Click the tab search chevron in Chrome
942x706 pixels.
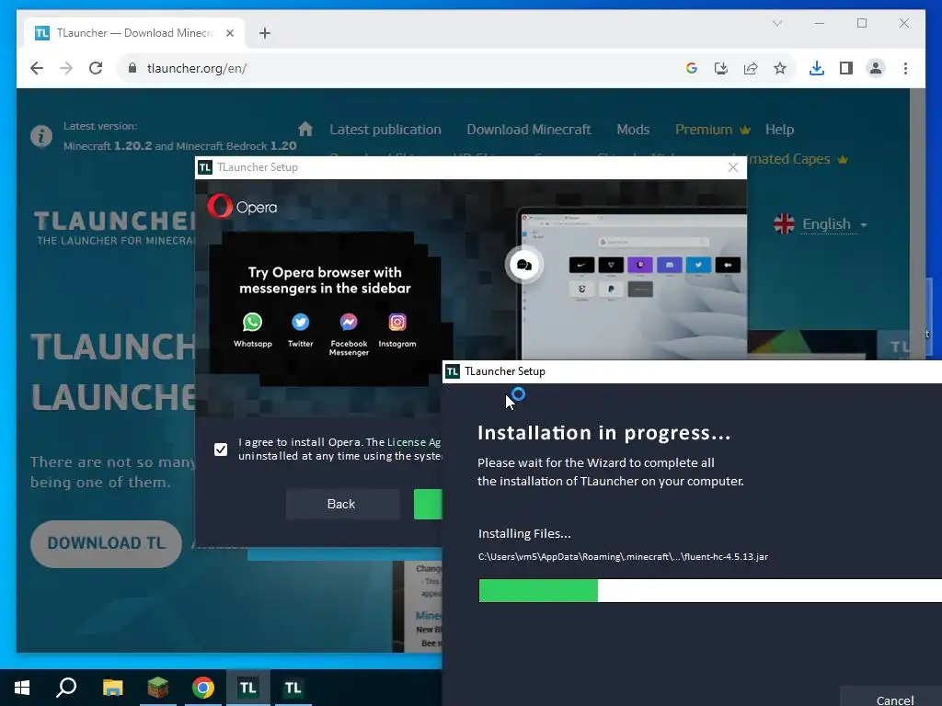776,23
